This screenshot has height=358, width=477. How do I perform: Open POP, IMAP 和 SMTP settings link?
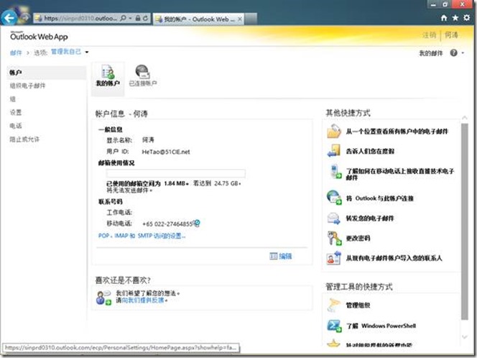(142, 236)
